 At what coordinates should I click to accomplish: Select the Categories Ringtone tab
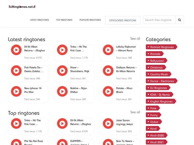pos(123,20)
